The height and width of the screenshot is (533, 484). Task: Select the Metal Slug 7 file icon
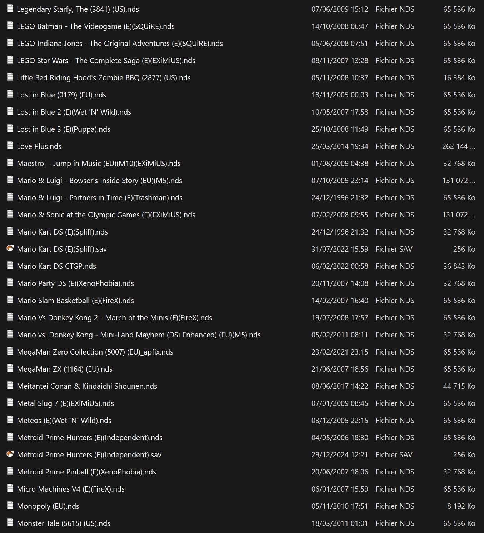[10, 403]
